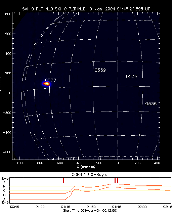This screenshot has height=215, width=172.
Task: Click the 600 Y-axis tick label
Action: coord(8,34)
